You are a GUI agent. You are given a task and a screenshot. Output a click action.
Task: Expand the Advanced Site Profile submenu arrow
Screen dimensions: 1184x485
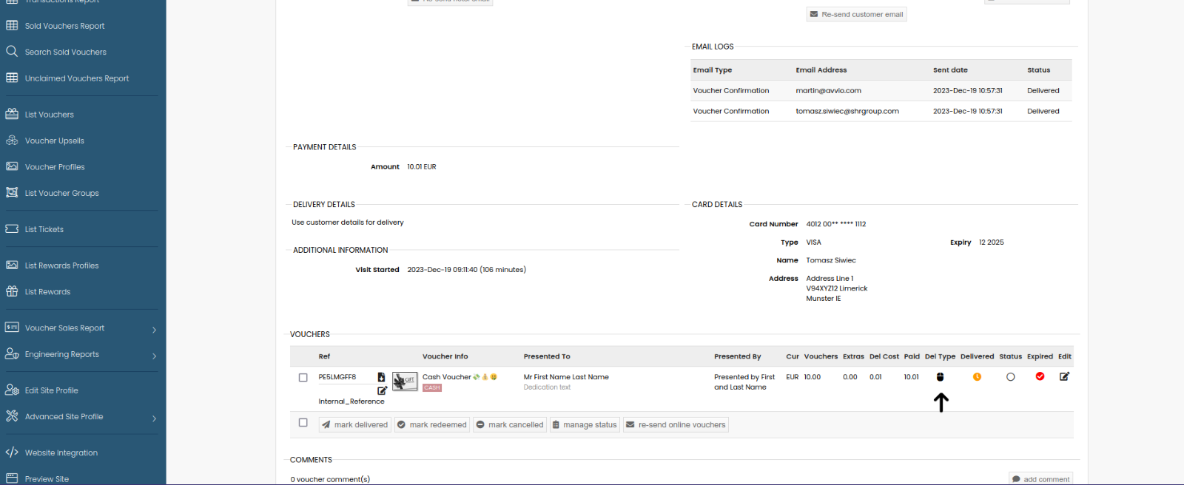[154, 418]
